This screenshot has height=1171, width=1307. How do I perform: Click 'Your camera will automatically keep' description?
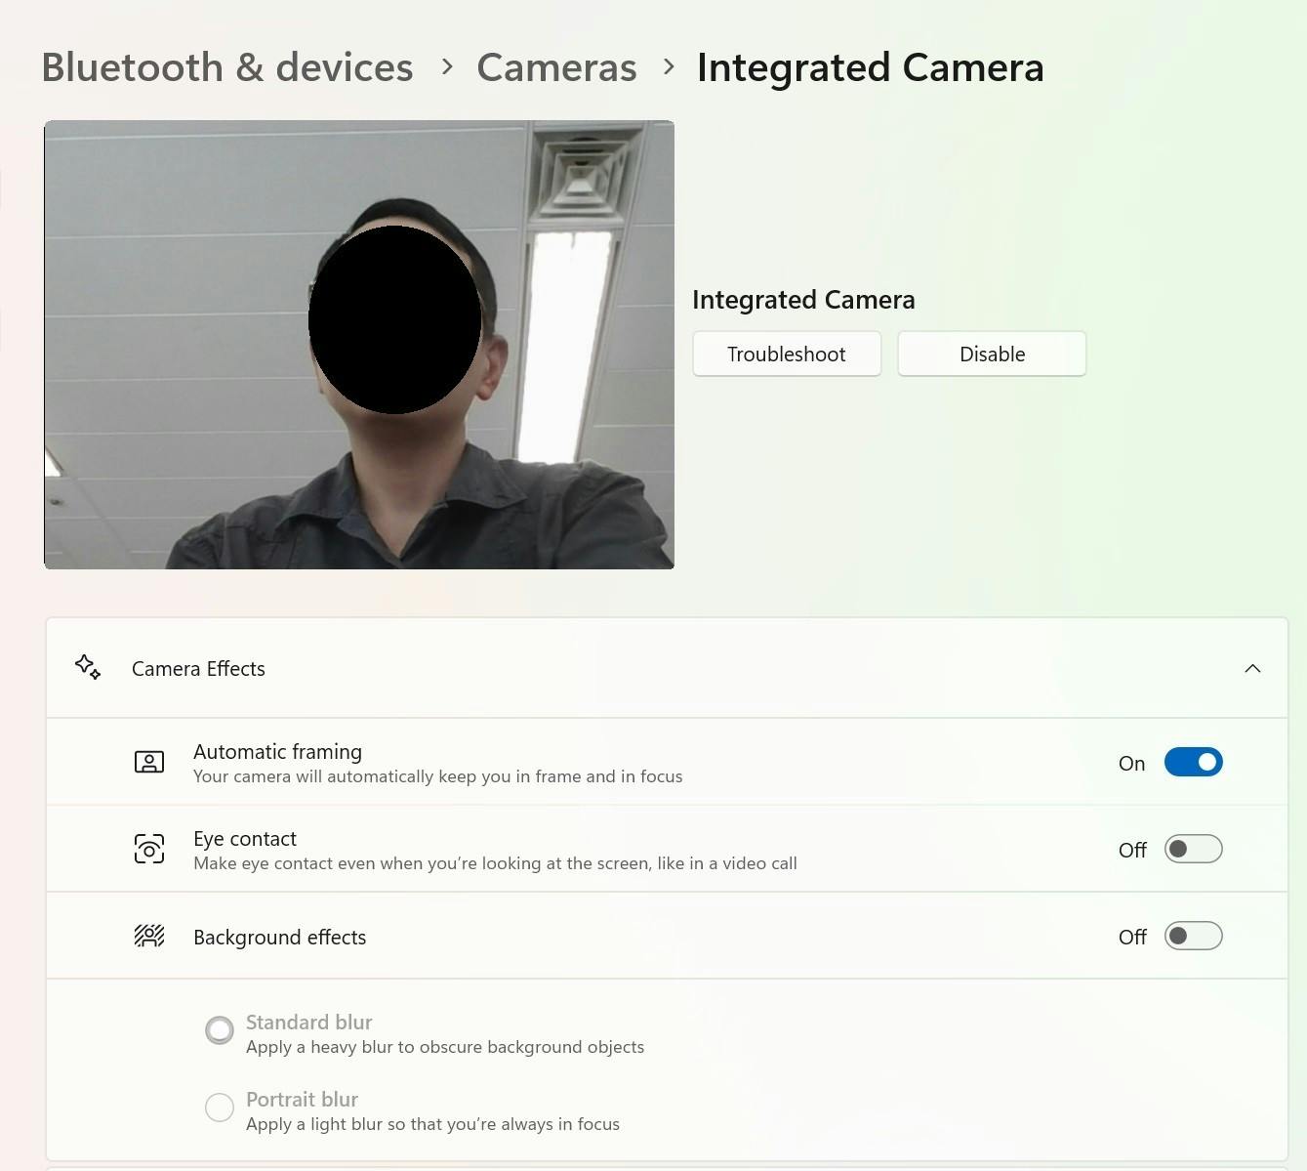click(x=438, y=776)
